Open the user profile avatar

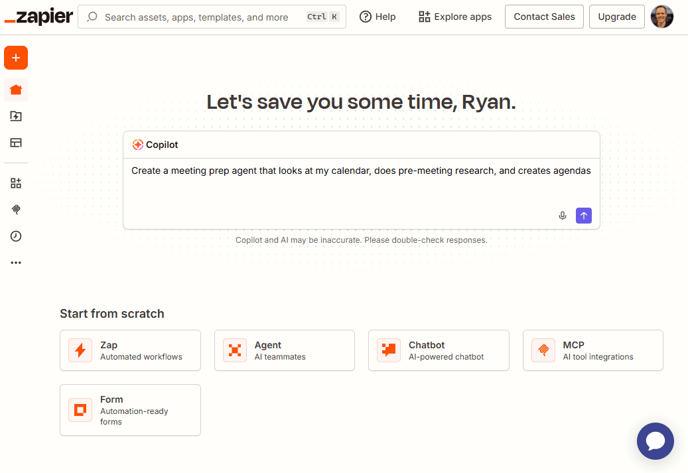(661, 17)
